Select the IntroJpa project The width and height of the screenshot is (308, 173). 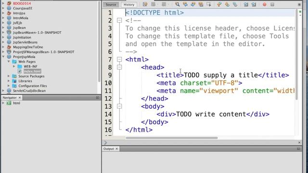coord(19,13)
